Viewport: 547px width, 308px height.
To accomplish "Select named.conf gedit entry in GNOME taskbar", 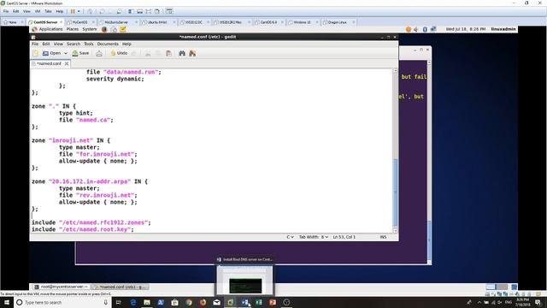I will [120, 287].
